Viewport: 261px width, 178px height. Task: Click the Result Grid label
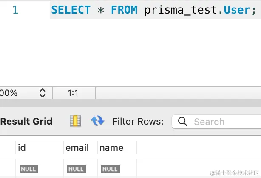[26, 121]
